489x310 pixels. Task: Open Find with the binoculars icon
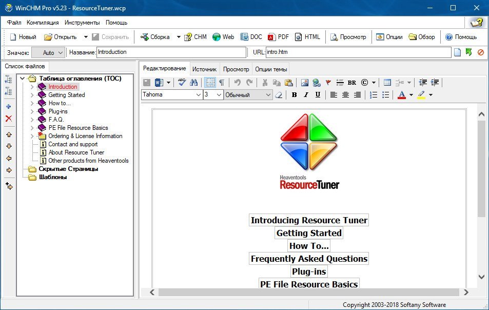click(193, 82)
